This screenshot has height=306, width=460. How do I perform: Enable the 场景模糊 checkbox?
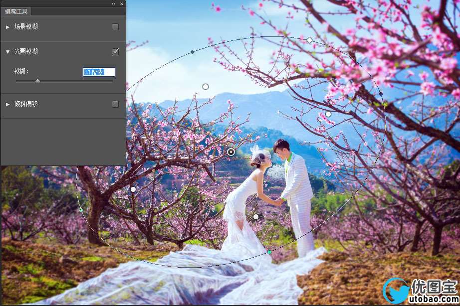pos(115,27)
